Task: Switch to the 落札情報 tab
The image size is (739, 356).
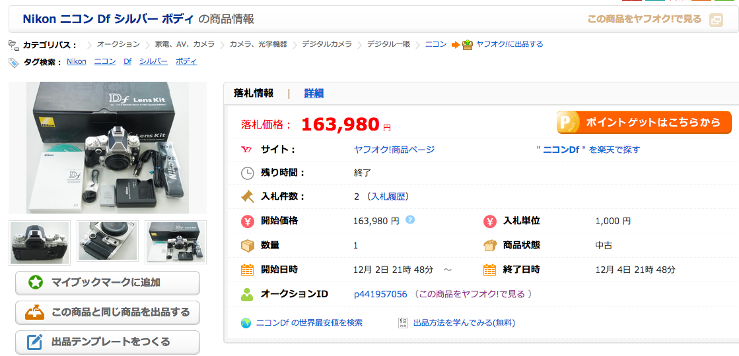Action: (254, 93)
